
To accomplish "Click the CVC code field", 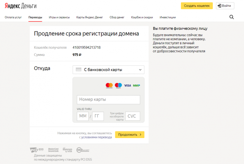I will point(133,116).
